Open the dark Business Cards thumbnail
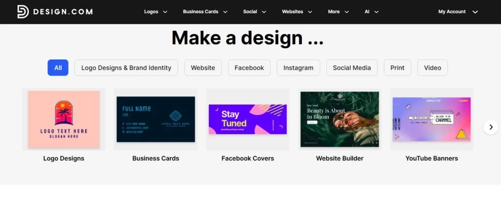Image resolution: width=501 pixels, height=213 pixels. pos(156,119)
